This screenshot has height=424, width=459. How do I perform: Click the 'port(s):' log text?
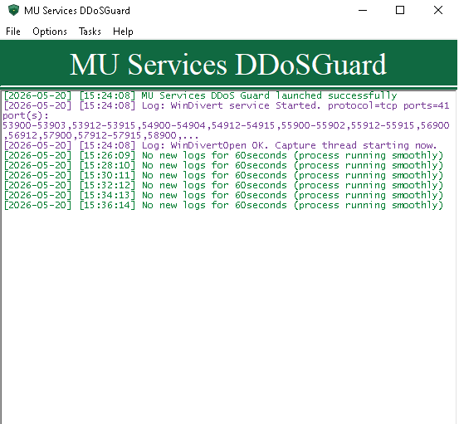pos(26,115)
